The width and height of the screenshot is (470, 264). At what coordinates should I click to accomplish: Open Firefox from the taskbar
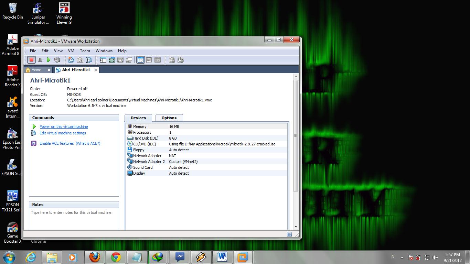pyautogui.click(x=95, y=257)
